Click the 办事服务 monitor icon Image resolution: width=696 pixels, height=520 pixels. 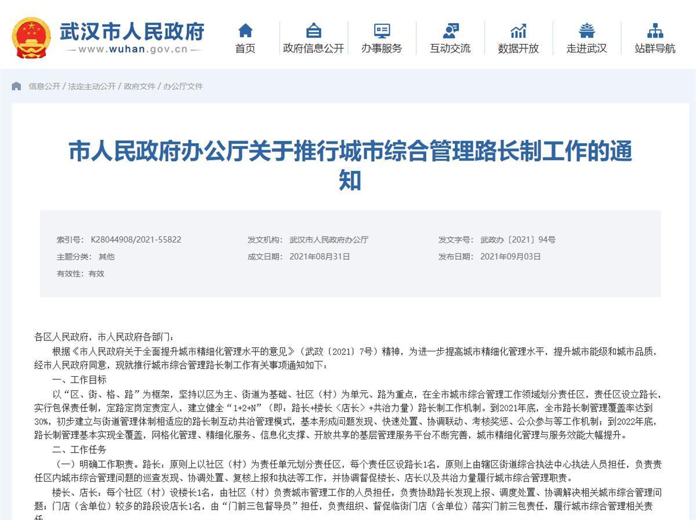382,30
